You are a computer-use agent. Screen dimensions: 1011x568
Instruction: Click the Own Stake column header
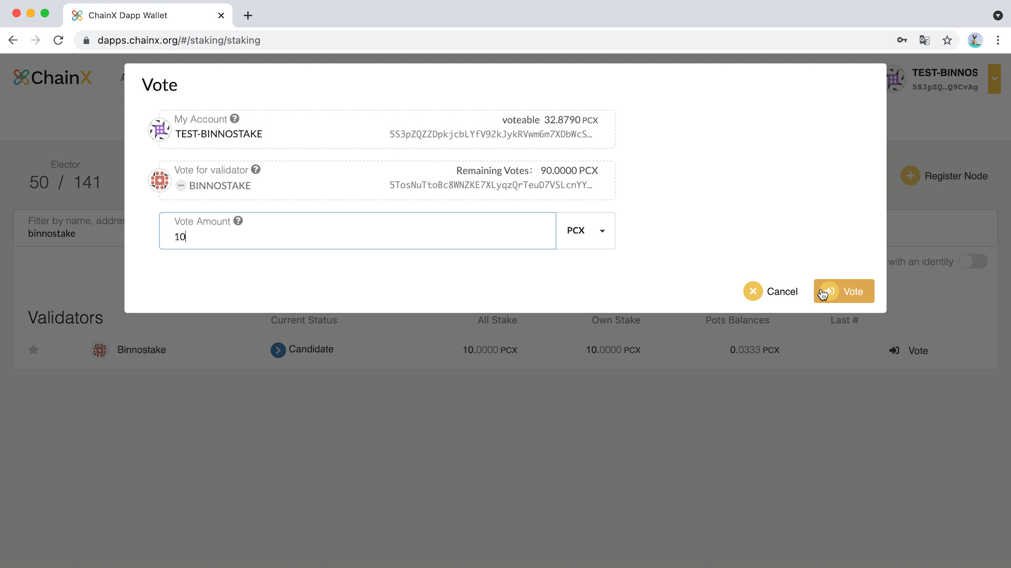click(x=616, y=320)
